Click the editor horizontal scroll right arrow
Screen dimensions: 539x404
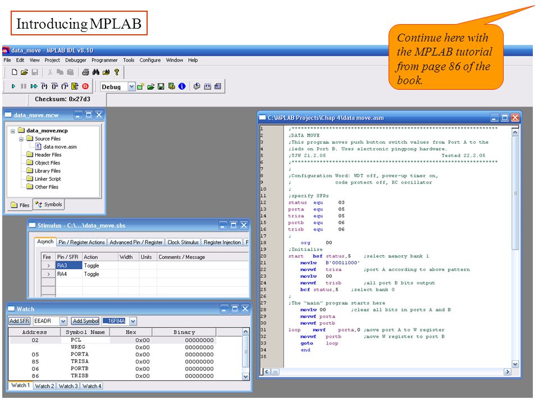[508, 371]
